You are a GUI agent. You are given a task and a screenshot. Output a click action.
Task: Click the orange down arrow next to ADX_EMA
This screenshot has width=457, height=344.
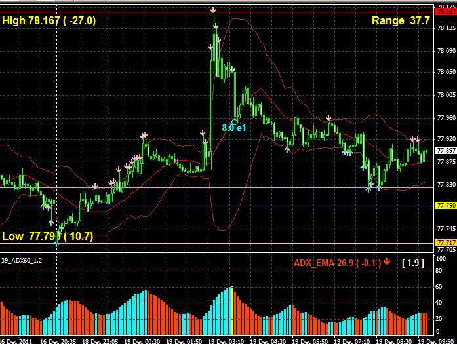pyautogui.click(x=387, y=263)
